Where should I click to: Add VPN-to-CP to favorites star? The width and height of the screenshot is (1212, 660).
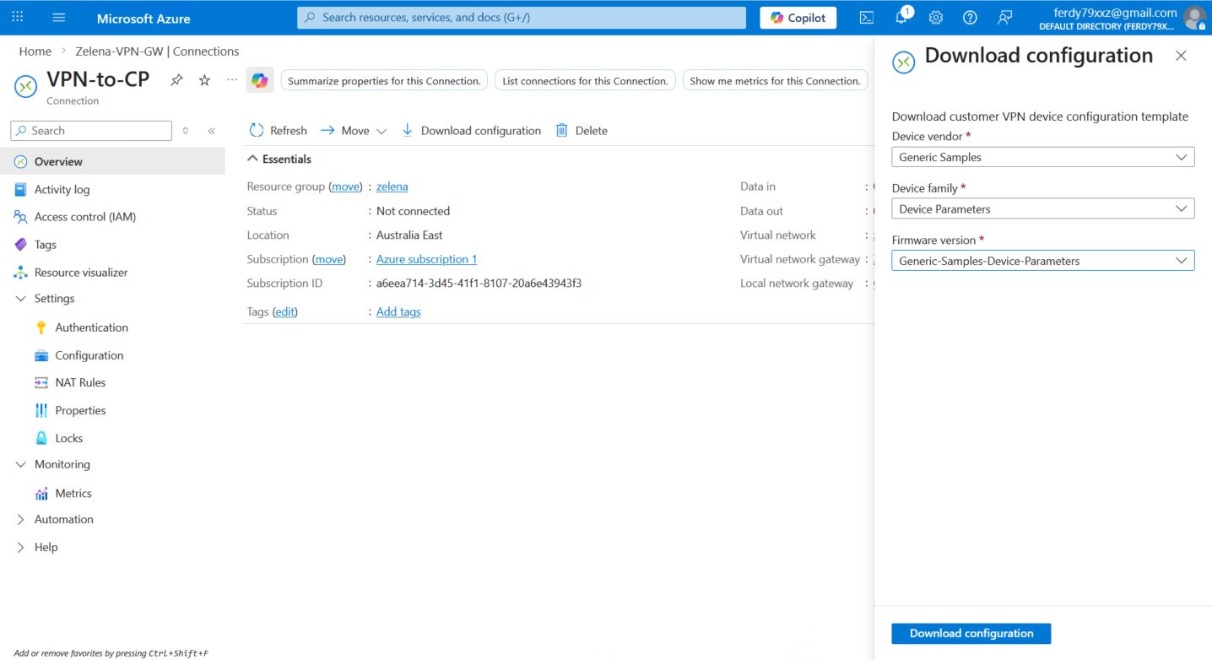click(x=204, y=80)
